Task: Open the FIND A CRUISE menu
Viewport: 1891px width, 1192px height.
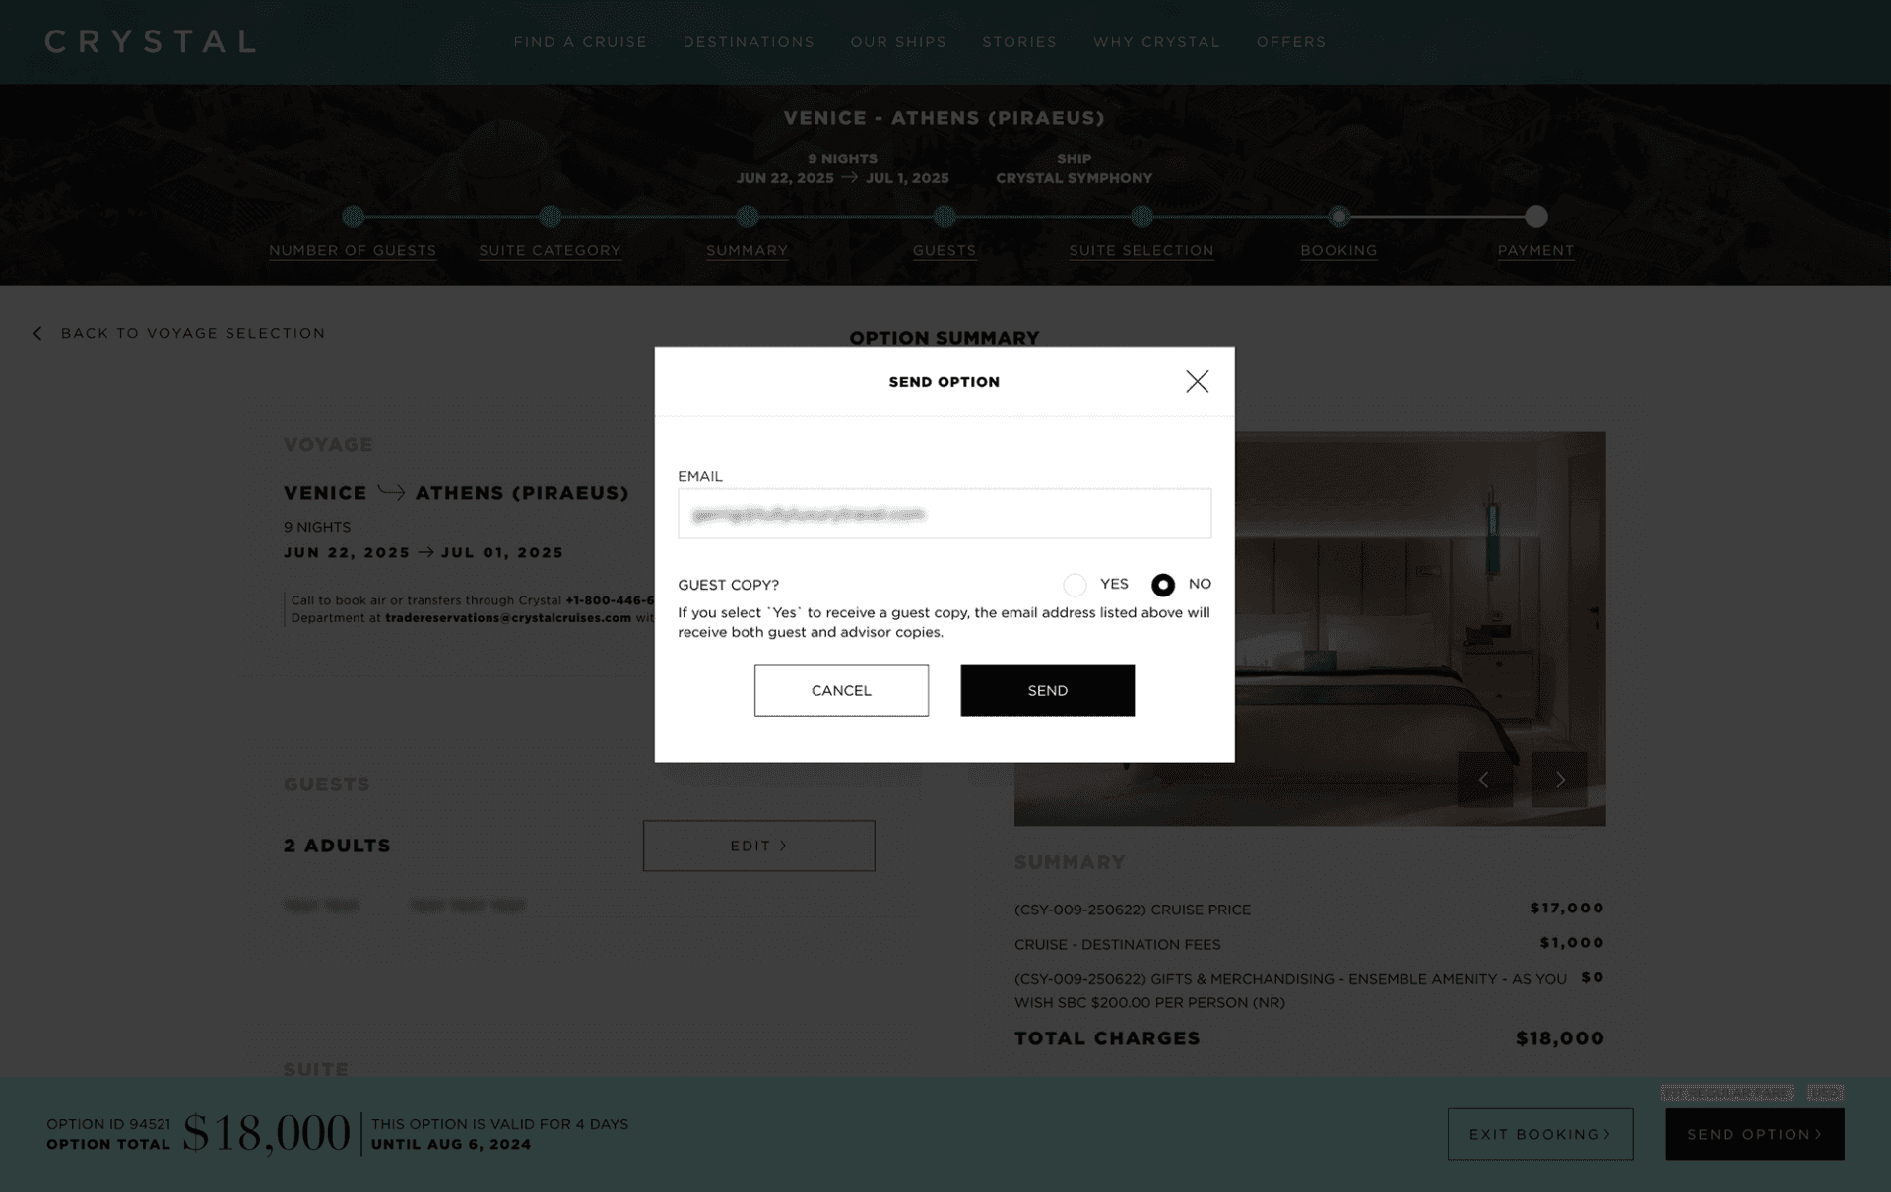Action: coord(578,41)
